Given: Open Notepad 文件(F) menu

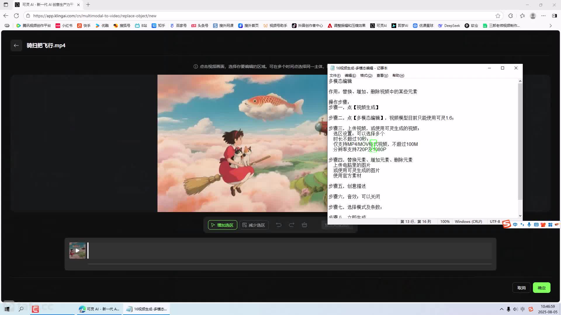Looking at the screenshot, I should click(x=335, y=76).
